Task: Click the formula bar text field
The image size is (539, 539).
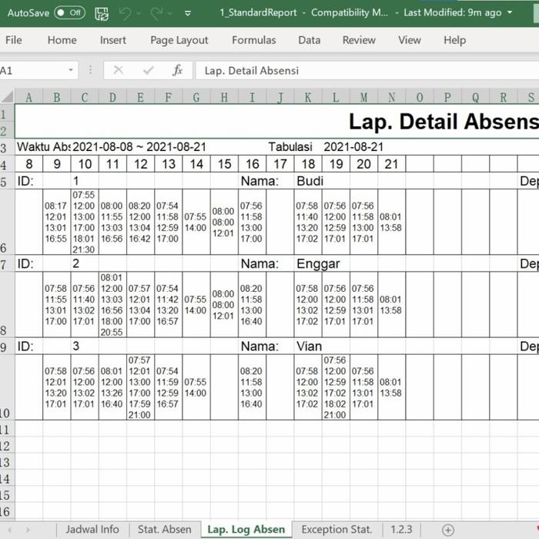Action: click(x=362, y=70)
